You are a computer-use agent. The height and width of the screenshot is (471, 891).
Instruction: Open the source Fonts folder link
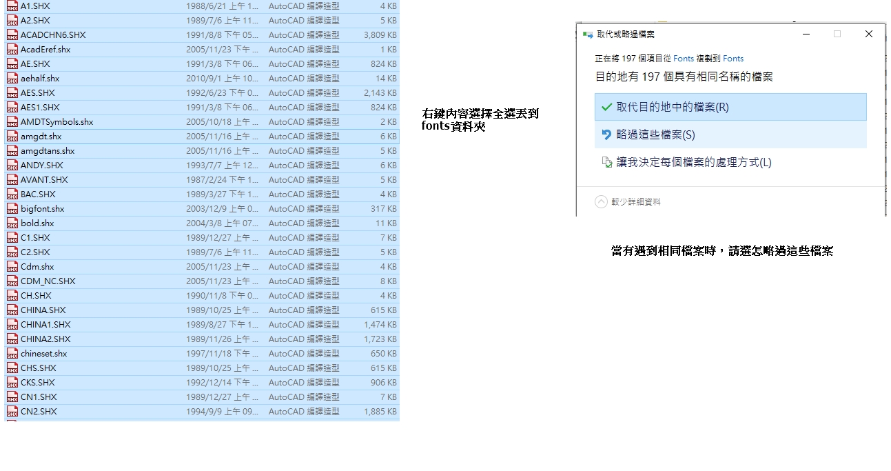point(683,59)
